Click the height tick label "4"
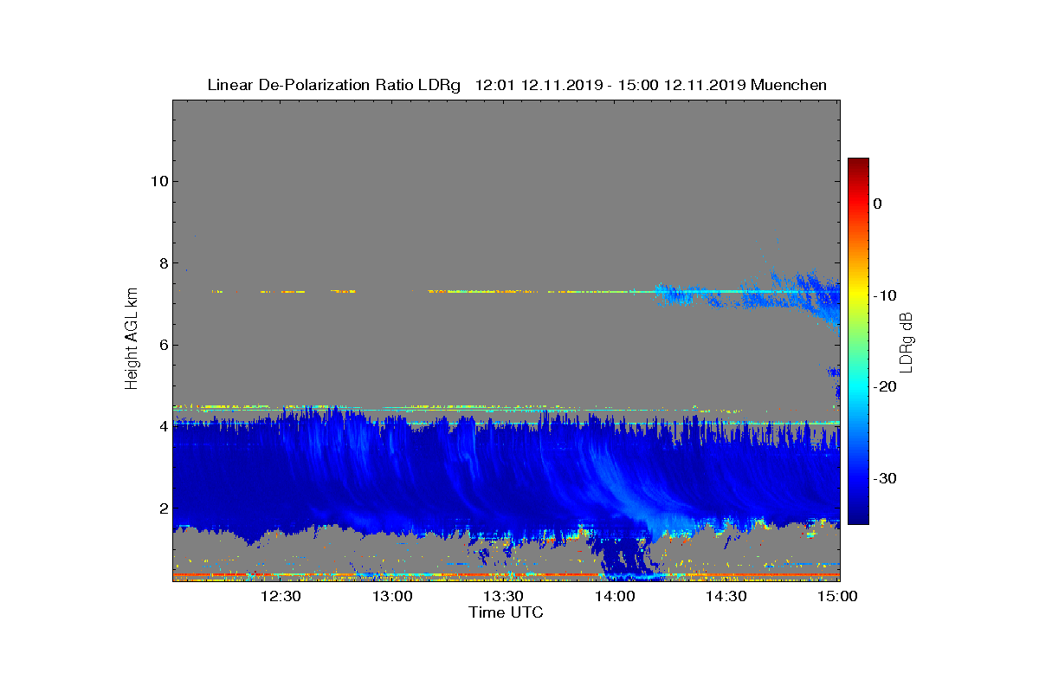This screenshot has width=1039, height=693. click(x=162, y=426)
